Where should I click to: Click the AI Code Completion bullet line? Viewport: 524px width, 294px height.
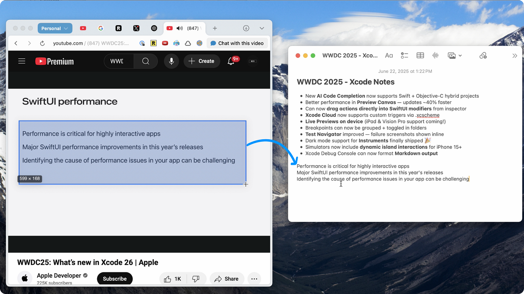click(x=392, y=96)
